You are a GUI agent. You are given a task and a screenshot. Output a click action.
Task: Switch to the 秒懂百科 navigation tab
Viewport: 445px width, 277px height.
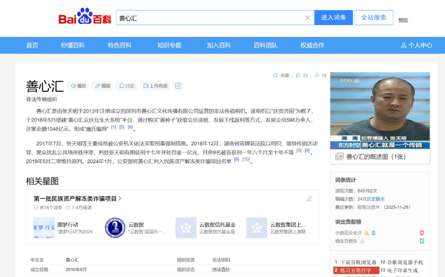tap(73, 45)
